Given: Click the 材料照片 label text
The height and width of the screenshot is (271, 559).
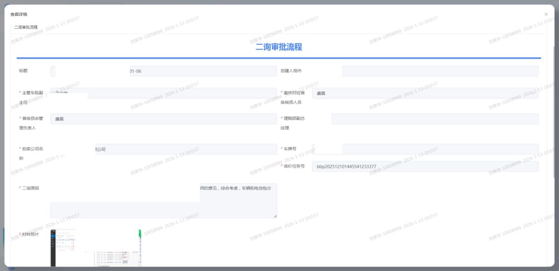Looking at the screenshot, I should tap(31, 234).
